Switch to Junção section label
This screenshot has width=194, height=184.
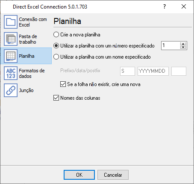pos(26,90)
